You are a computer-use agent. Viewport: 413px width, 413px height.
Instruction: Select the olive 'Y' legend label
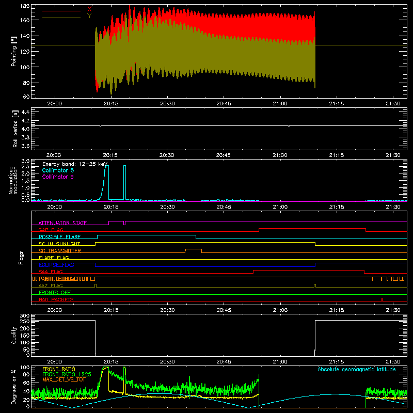click(89, 15)
